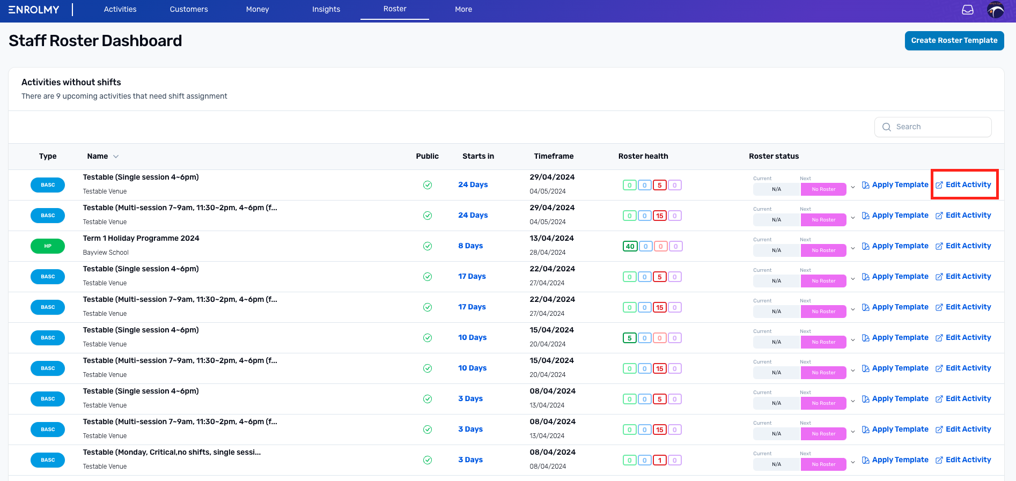The width and height of the screenshot is (1016, 481).
Task: Click Edit Activity for Single session 29/04/2024
Action: click(x=963, y=185)
